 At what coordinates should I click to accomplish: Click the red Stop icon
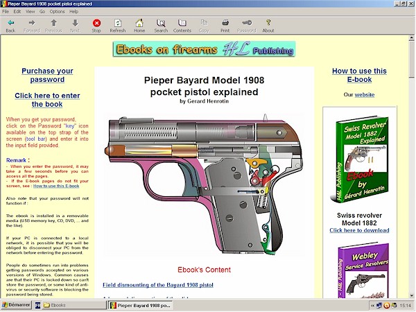click(96, 23)
